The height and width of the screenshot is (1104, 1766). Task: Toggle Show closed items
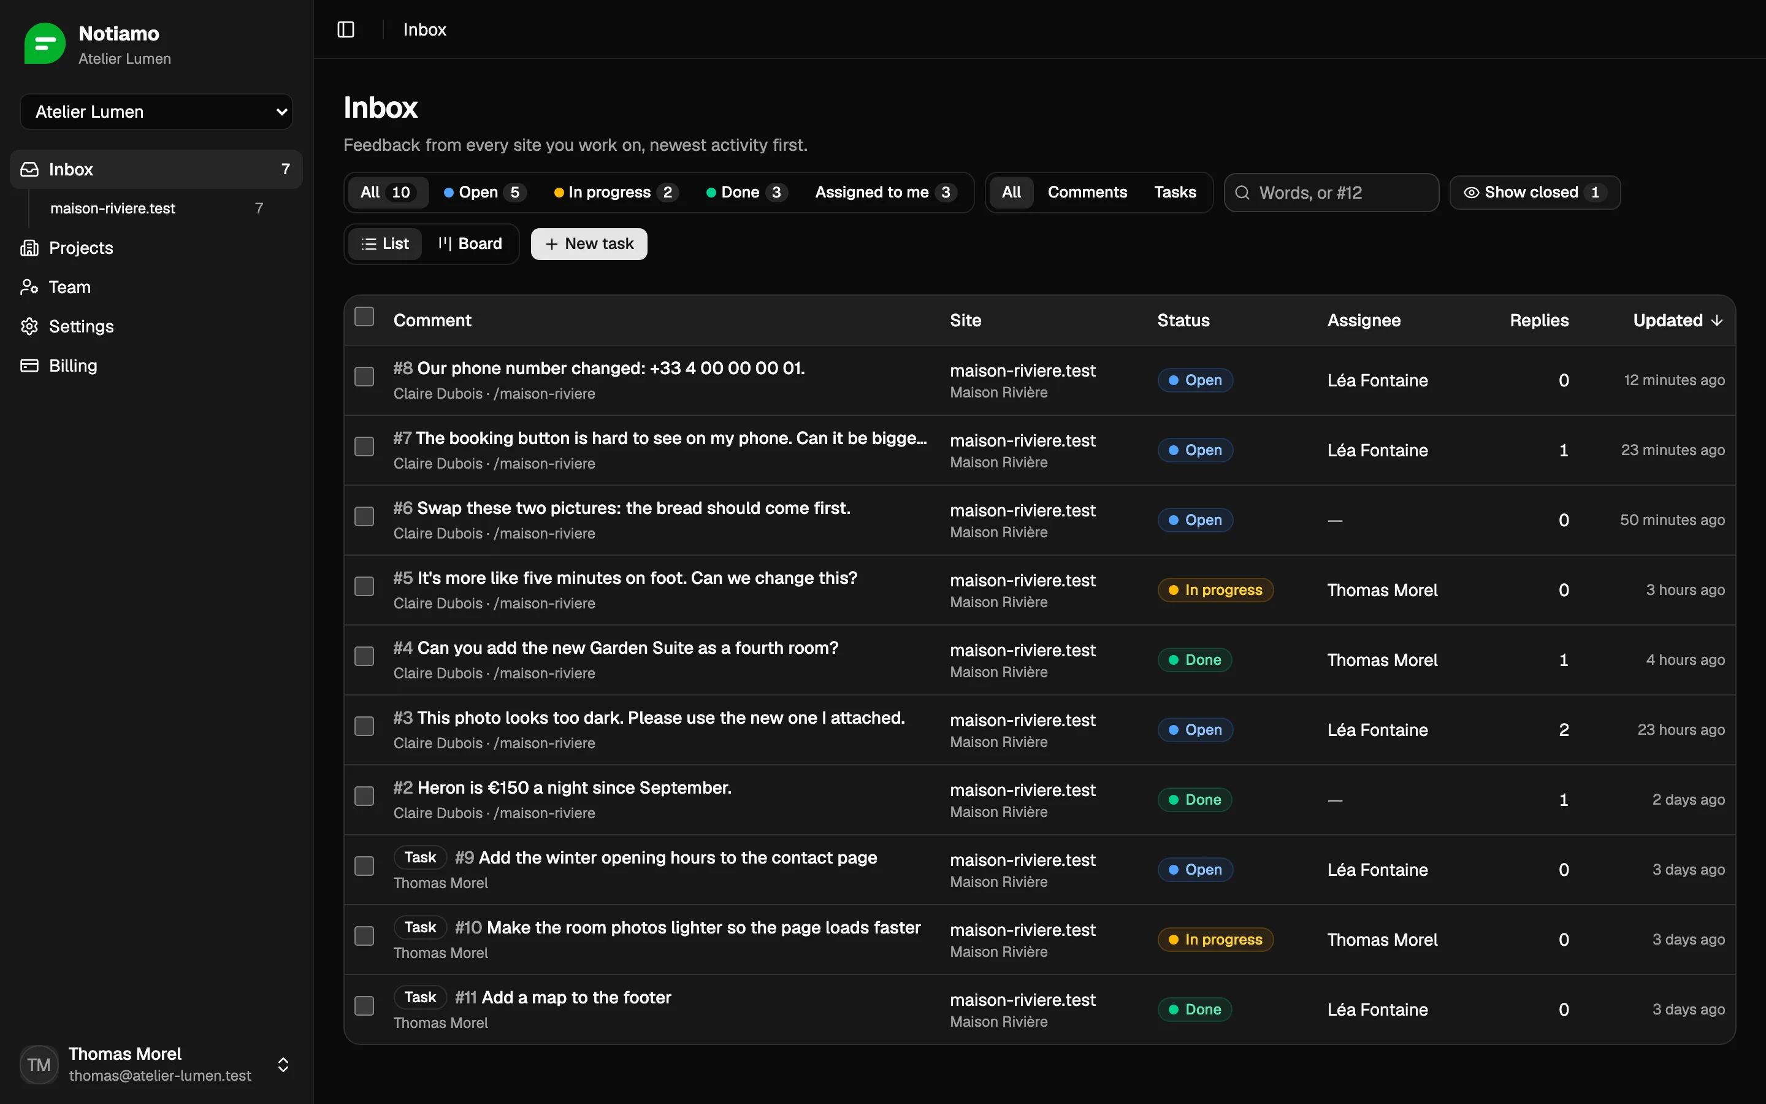click(1535, 193)
